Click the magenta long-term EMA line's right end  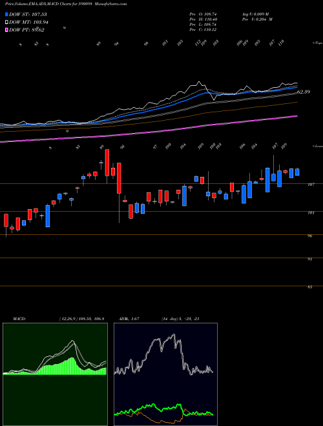296,116
